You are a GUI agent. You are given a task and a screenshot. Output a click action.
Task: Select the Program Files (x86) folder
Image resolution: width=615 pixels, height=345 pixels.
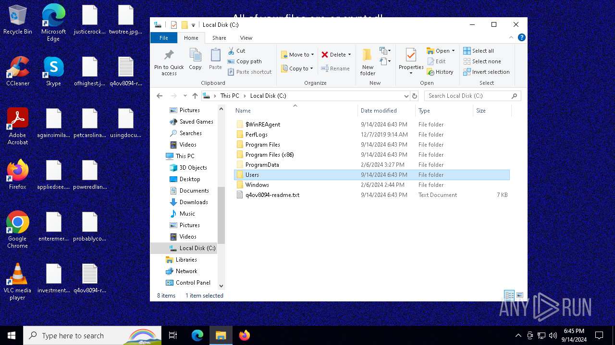pyautogui.click(x=269, y=155)
